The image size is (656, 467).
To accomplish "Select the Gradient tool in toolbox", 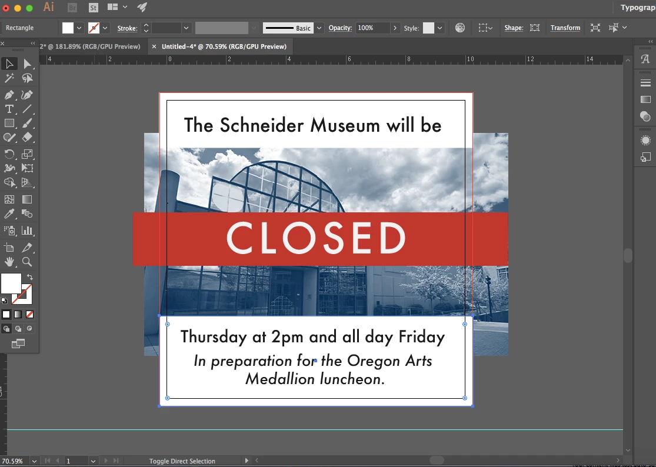I will point(27,199).
